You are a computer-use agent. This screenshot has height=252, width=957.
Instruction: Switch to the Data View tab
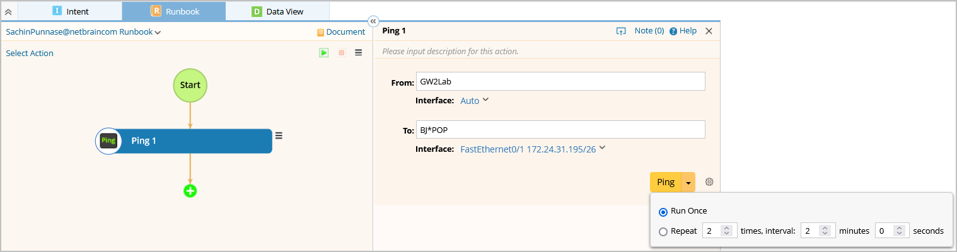point(277,11)
